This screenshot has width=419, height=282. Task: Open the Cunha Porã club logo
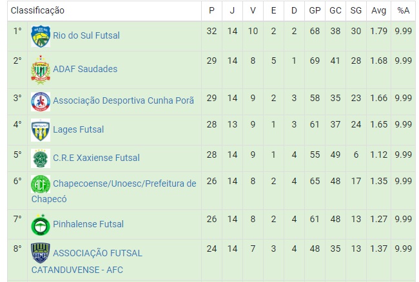coord(41,102)
